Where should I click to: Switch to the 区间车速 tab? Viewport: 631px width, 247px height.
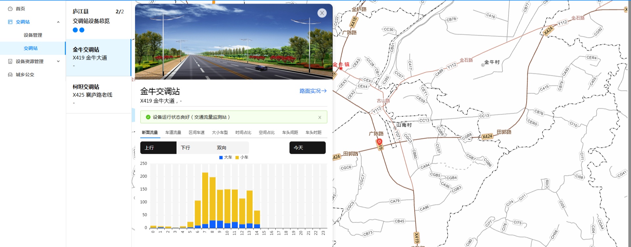[197, 132]
